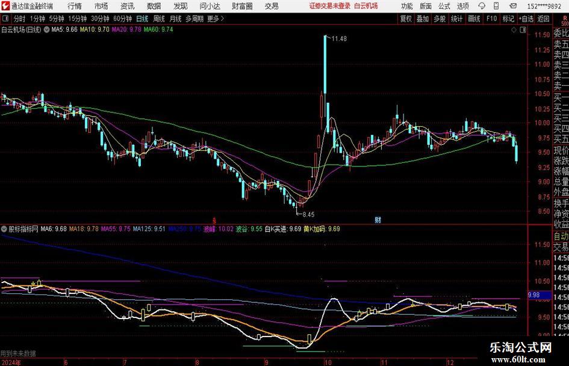Click the diamond icon above the price axis
This screenshot has width=569, height=366.
[x=514, y=30]
